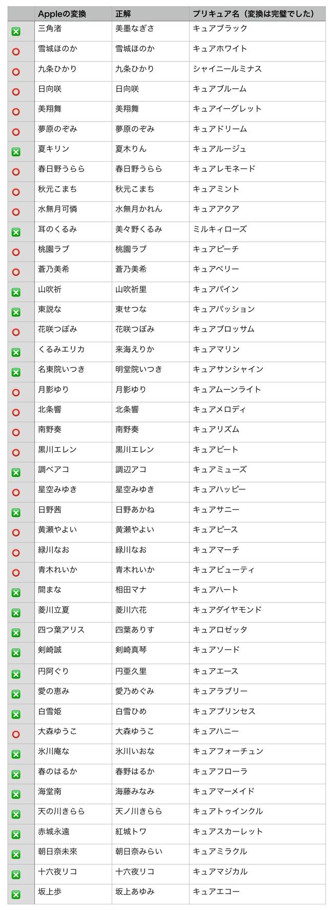Click the green X icon beside 赤城永遠
This screenshot has height=910, width=328.
point(16,835)
